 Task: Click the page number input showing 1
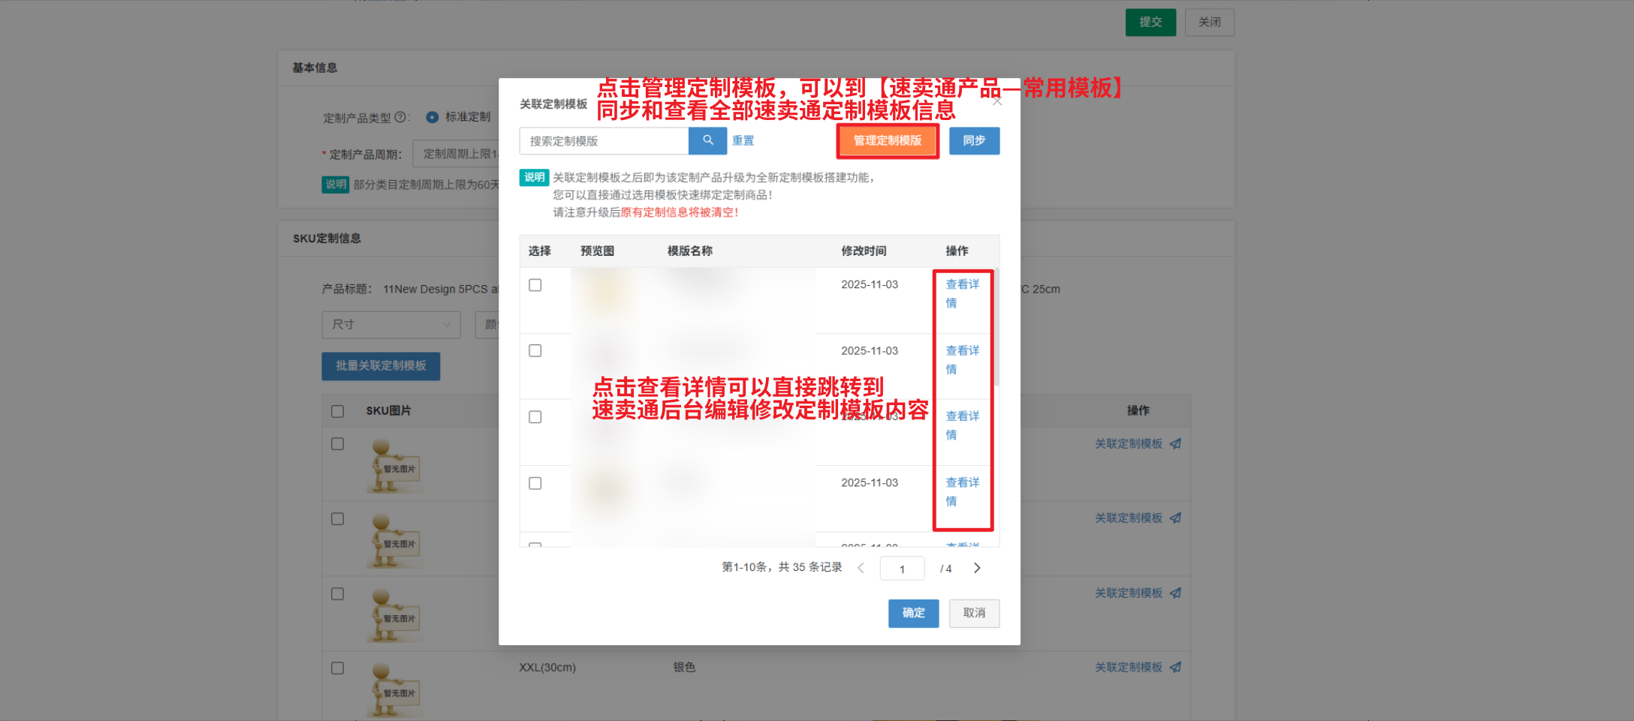click(x=902, y=569)
